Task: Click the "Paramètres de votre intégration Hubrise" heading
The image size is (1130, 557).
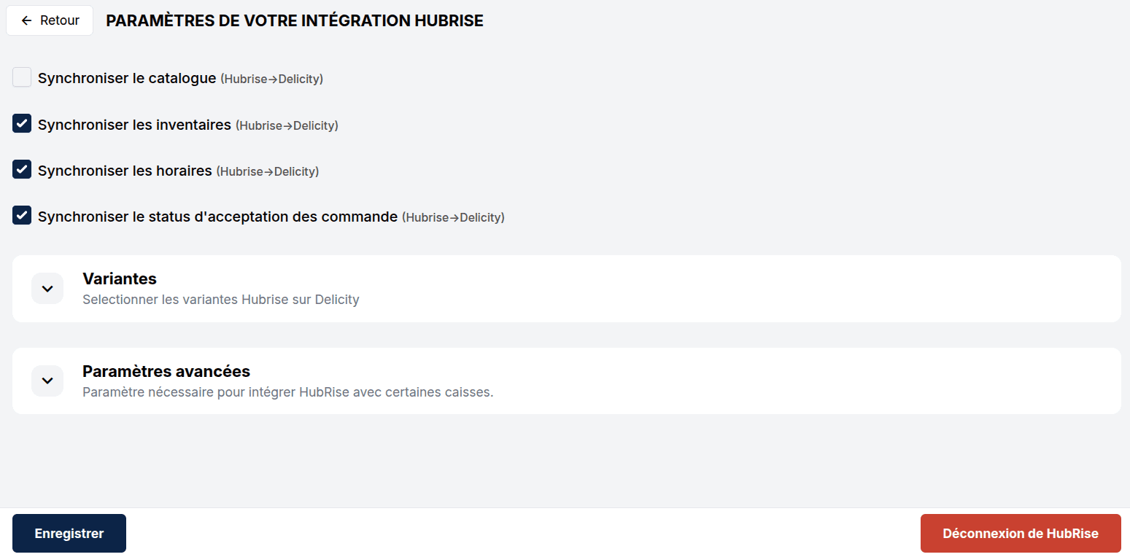Action: pyautogui.click(x=295, y=20)
